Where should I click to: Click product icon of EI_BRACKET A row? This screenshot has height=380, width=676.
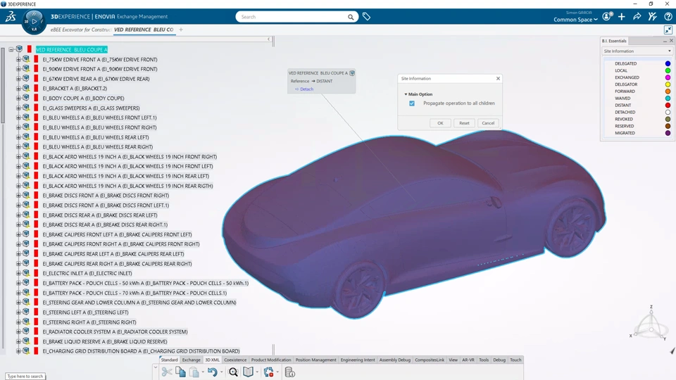(x=26, y=88)
